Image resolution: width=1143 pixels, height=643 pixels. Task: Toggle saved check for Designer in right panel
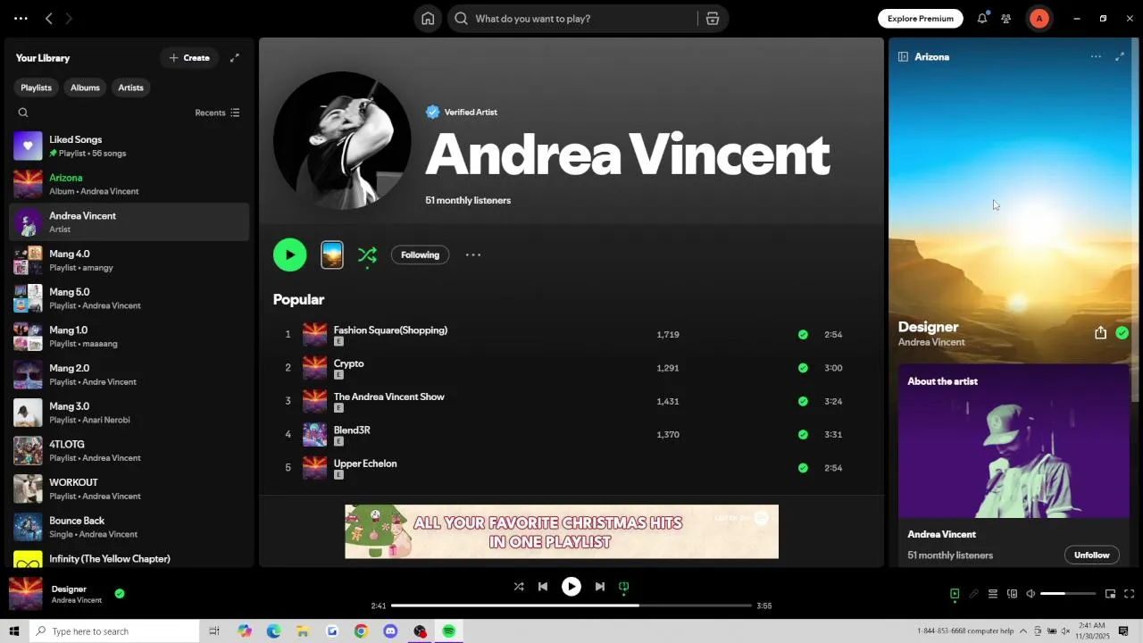1122,333
